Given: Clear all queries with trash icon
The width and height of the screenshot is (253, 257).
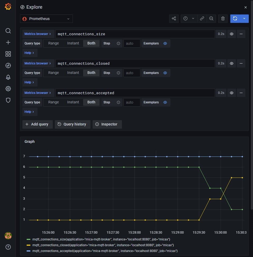Looking at the screenshot, I should click(223, 19).
